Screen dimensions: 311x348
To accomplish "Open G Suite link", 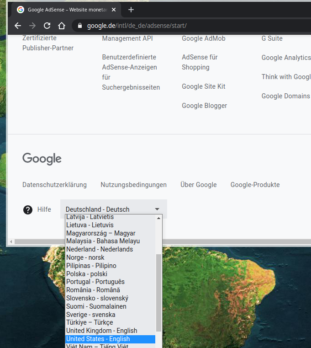I will (x=272, y=38).
